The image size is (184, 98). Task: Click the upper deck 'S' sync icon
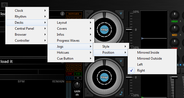point(88,13)
